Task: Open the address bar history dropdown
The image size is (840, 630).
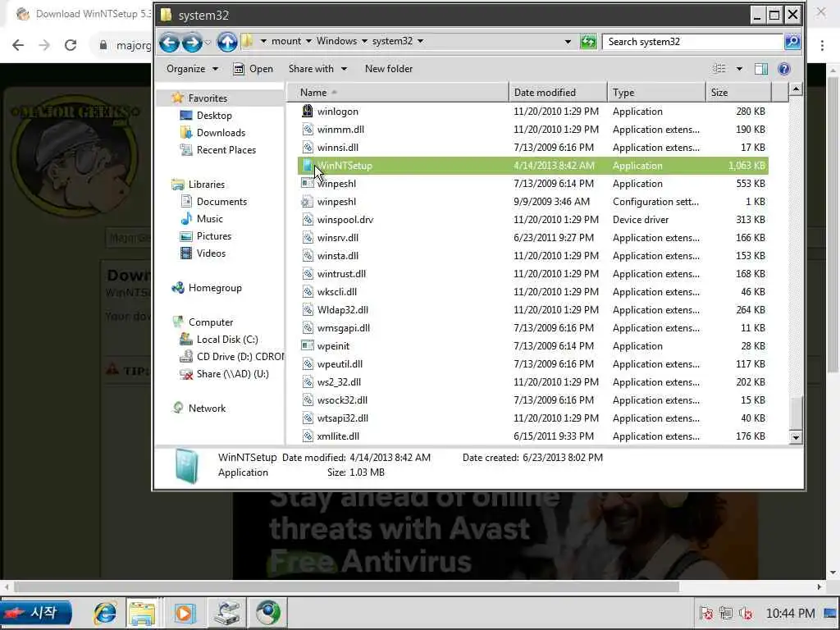Action: tap(568, 42)
